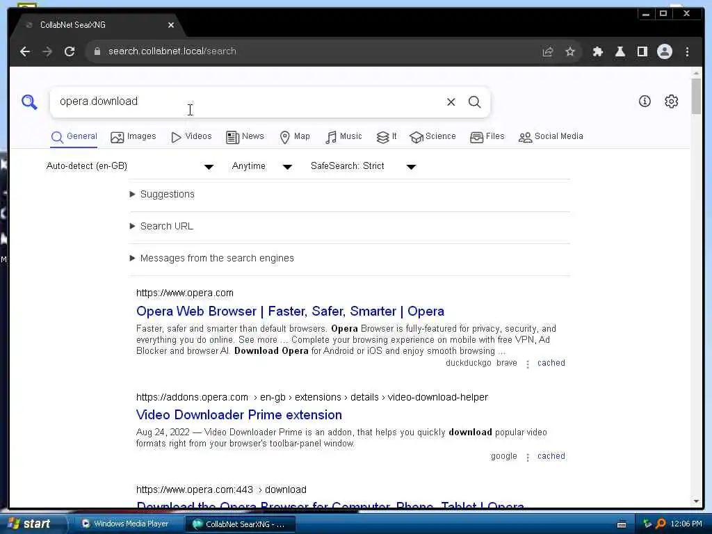The height and width of the screenshot is (534, 712).
Task: Click the SearXNG magnifier logo
Action: pyautogui.click(x=29, y=102)
